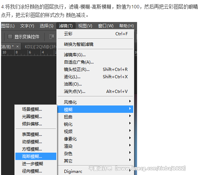Image resolution: width=200 pixels, height=175 pixels.
Task: Expand the 渲染 submenu
Action: (x=95, y=146)
